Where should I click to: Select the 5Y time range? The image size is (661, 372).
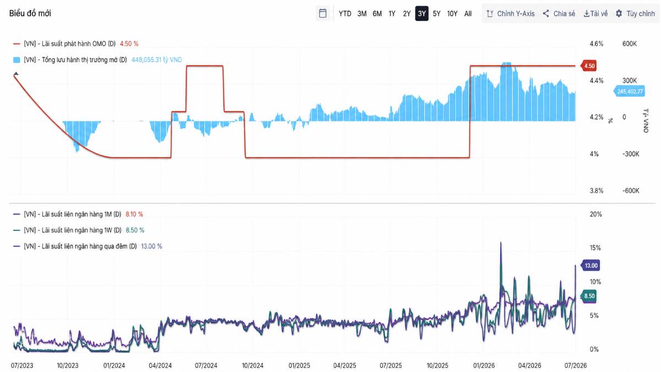click(437, 14)
